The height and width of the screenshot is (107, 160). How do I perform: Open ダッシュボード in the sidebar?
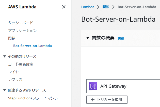click(x=21, y=23)
